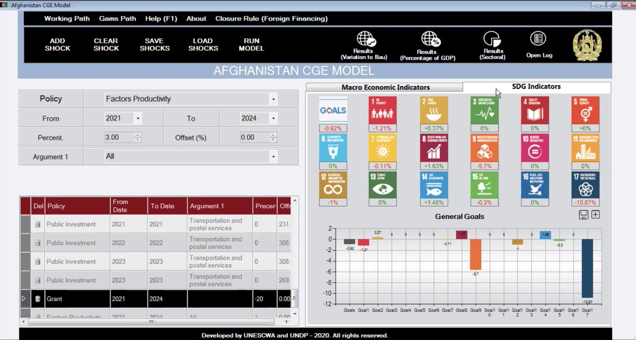Screen dimensions: 636x340
Task: Select the SDG Goals overview tile
Action: [333, 110]
